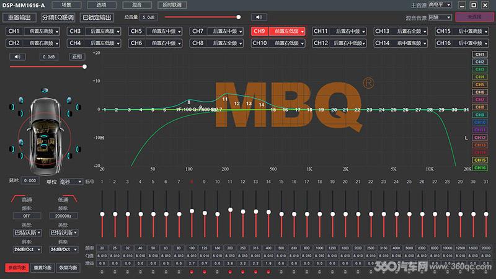Adjust the channel volume slider
Viewport: 496px width, 279px height.
[48, 67]
